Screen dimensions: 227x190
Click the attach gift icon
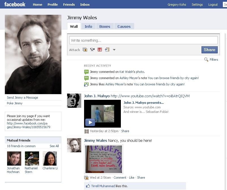click(x=100, y=50)
